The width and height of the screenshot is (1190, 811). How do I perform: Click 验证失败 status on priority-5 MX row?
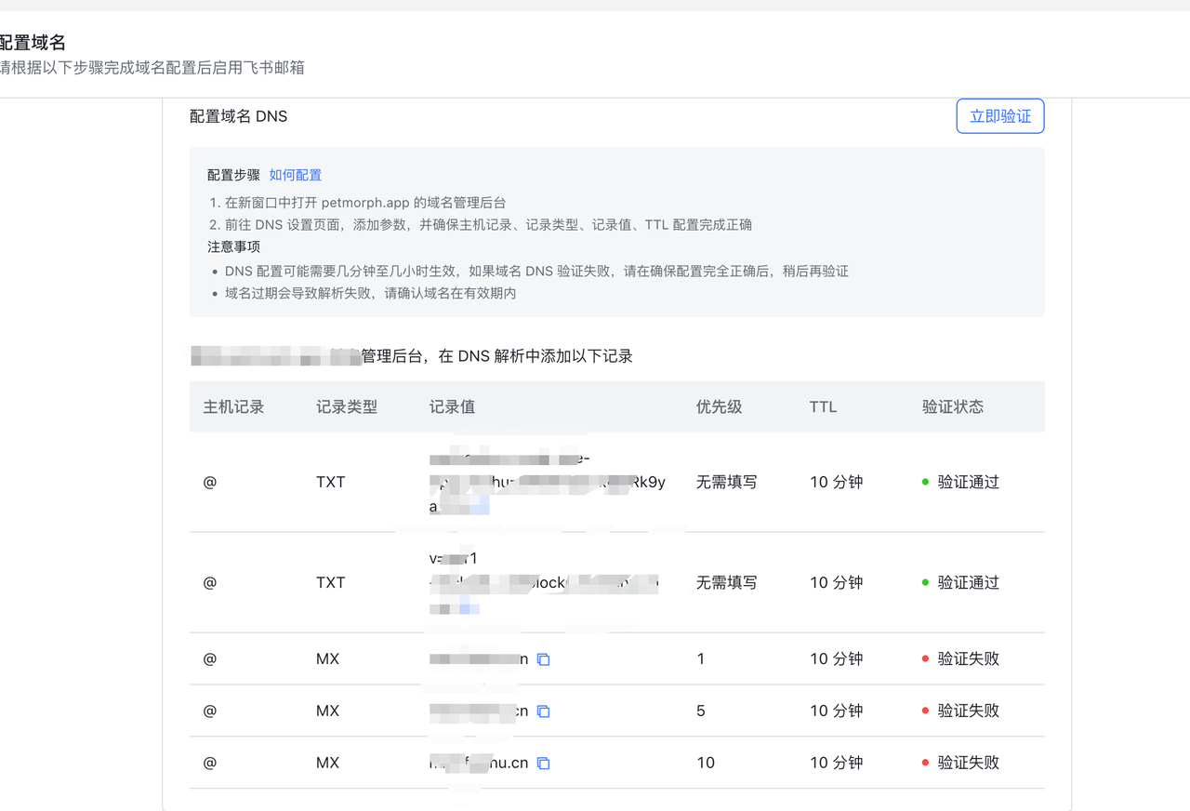click(x=967, y=711)
